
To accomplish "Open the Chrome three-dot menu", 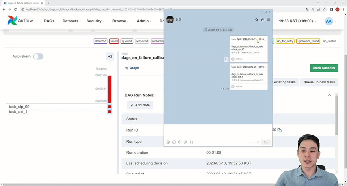I will [343, 9].
